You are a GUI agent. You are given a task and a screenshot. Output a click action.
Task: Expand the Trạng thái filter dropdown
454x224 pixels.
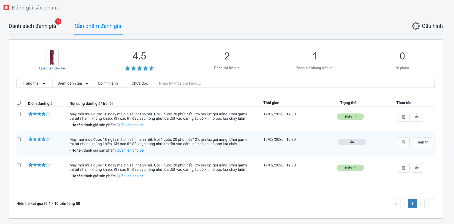click(34, 83)
